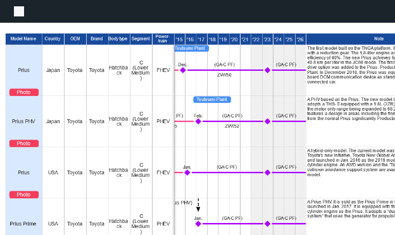
Task: Select Feb. diamond marker on Prius PHV timeline
Action: (198, 121)
